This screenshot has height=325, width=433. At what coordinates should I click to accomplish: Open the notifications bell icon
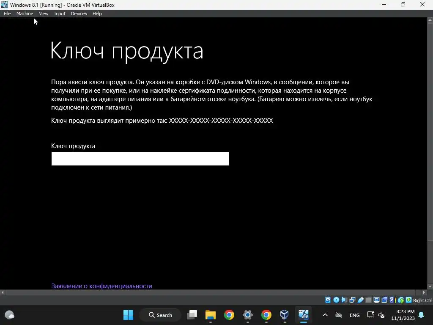click(x=422, y=315)
